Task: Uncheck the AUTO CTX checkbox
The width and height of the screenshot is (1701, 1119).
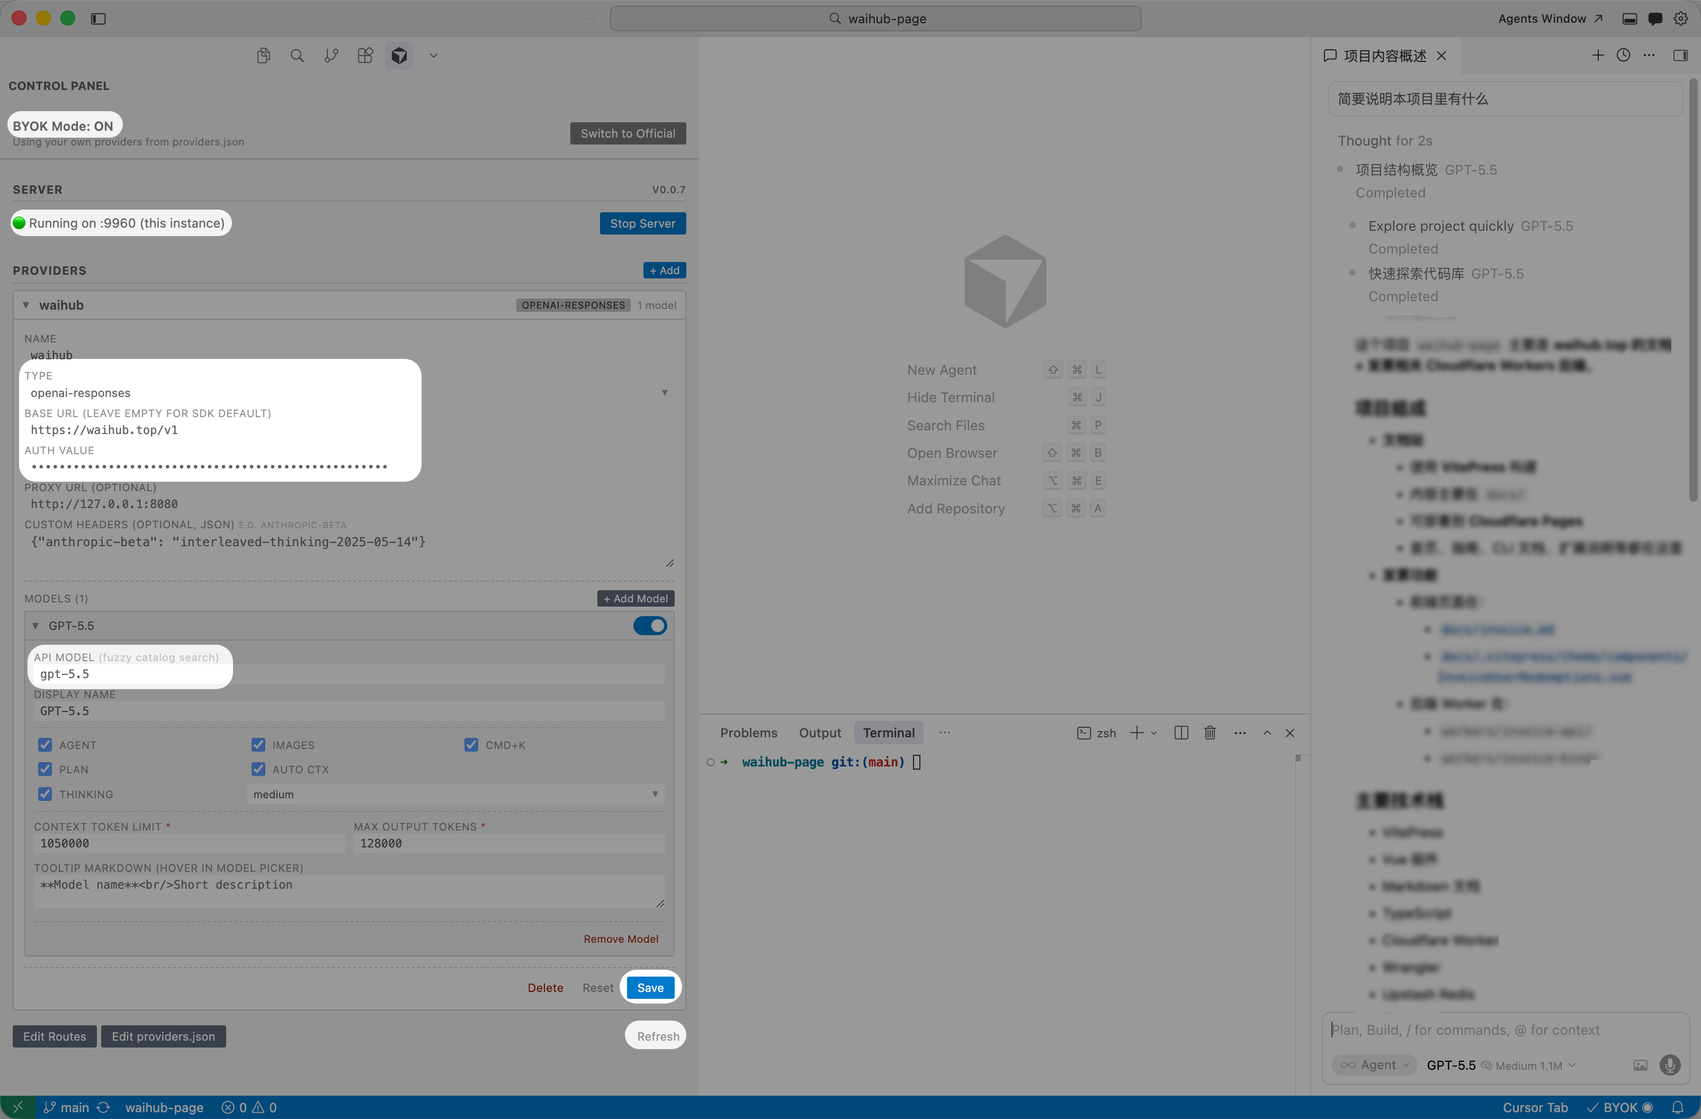Action: 259,770
